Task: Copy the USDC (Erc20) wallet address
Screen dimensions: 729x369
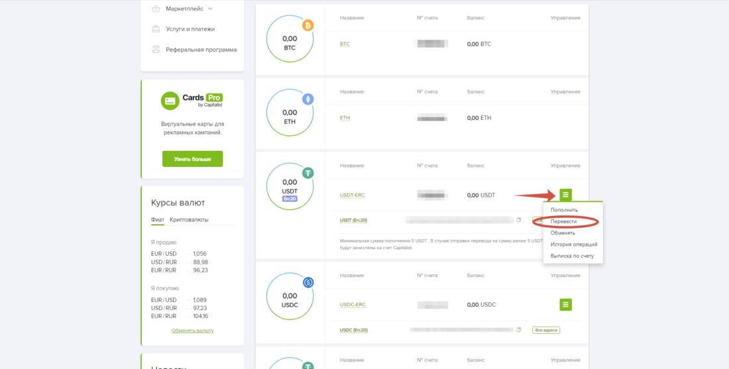Action: point(519,330)
